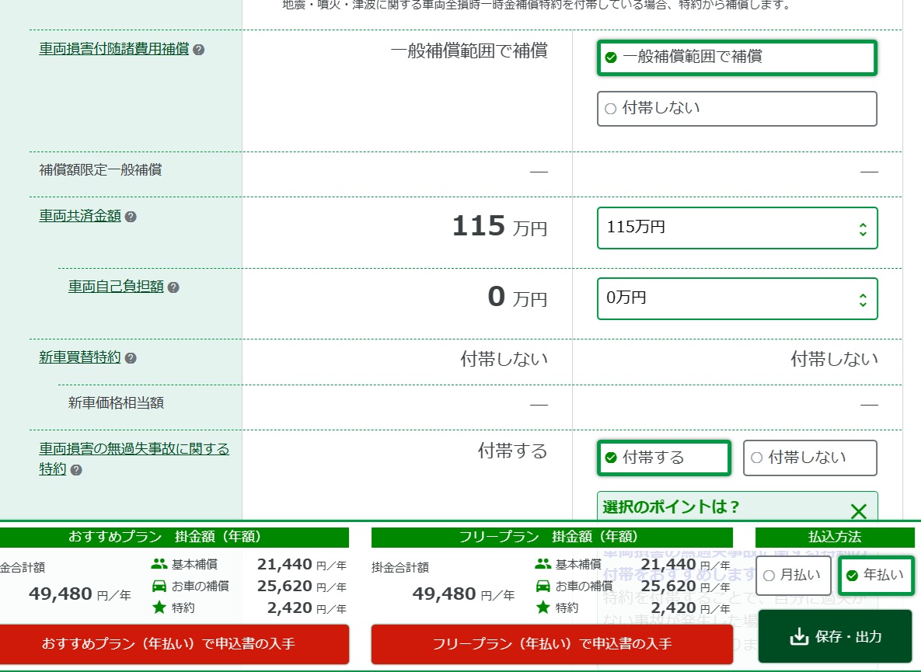921x672 pixels.
Task: Switch payment method to 月払い
Action: tap(793, 576)
